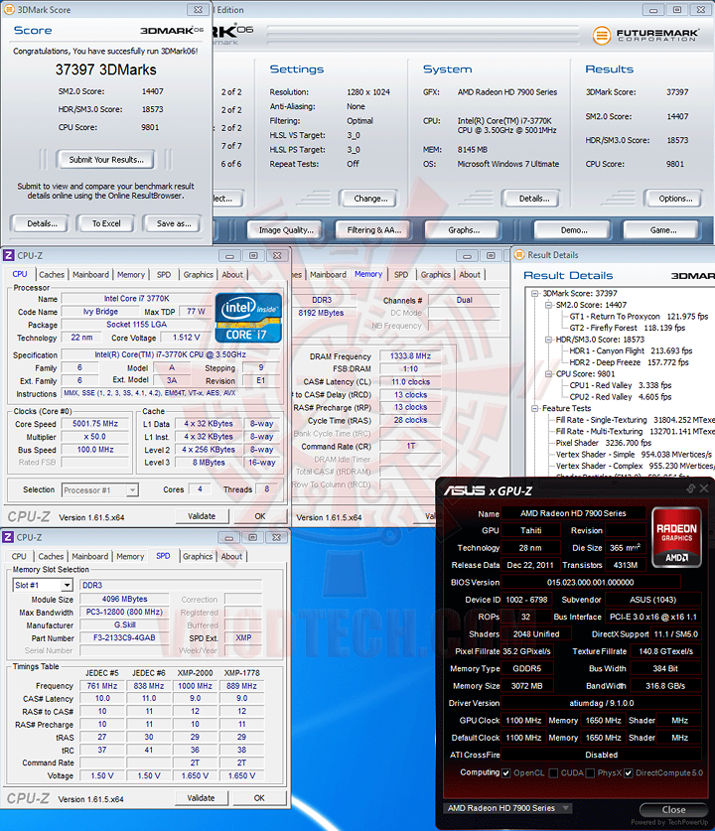Click Submit Your Results button

pos(106,160)
